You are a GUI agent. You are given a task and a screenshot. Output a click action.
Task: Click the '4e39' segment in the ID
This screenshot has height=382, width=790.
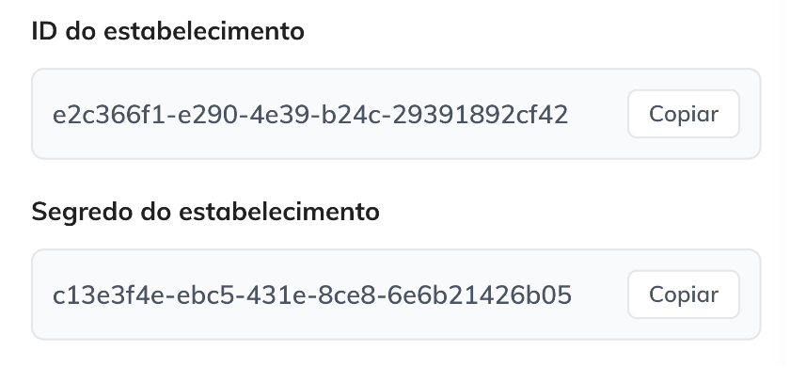tap(280, 115)
